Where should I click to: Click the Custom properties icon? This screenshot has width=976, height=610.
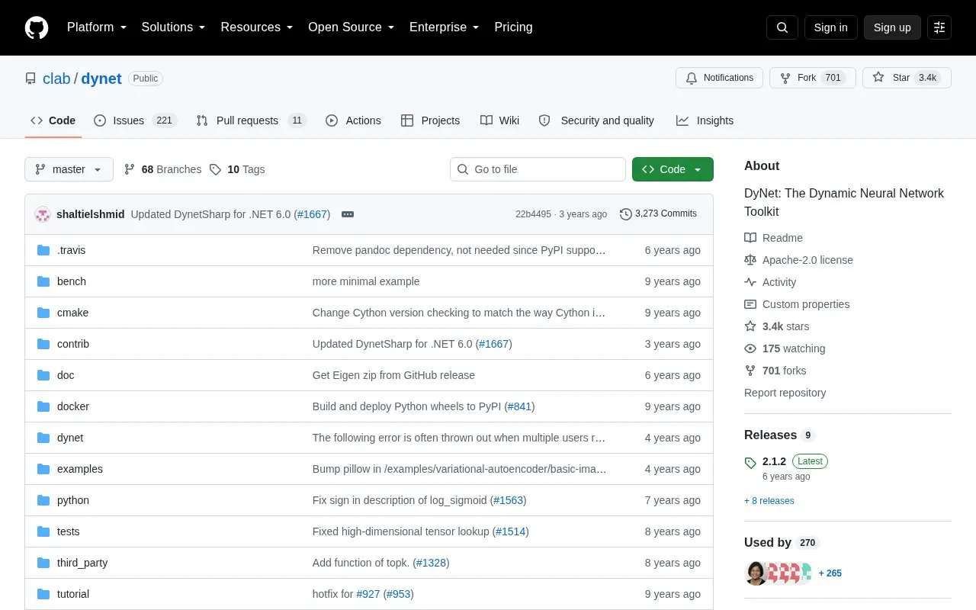point(750,304)
